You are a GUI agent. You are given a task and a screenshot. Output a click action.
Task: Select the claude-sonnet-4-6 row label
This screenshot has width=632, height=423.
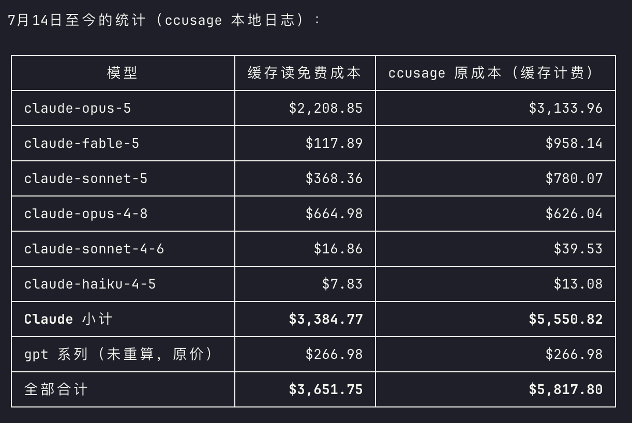click(x=94, y=249)
